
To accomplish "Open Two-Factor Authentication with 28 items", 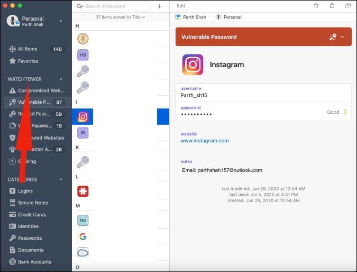I will click(36, 149).
